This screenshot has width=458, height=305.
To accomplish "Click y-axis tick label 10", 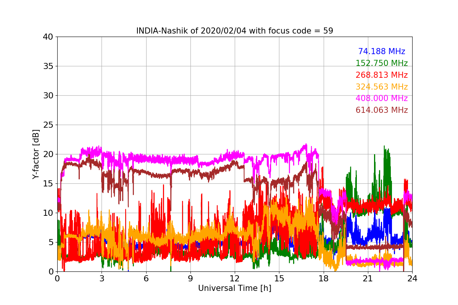I will pos(48,213).
